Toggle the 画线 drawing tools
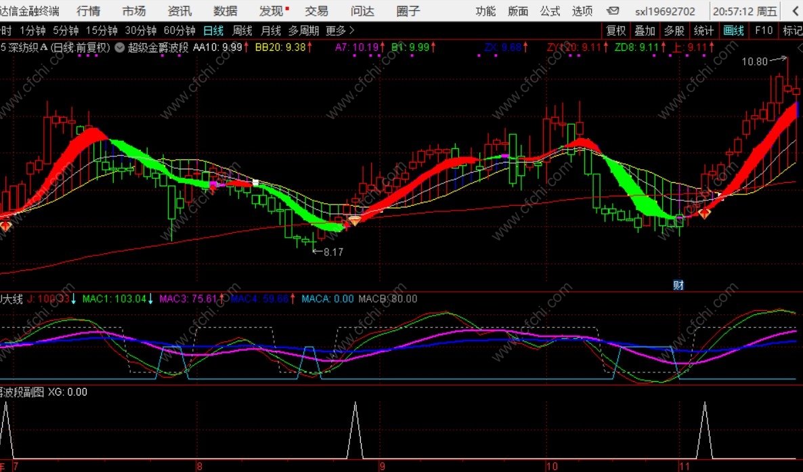 (733, 30)
